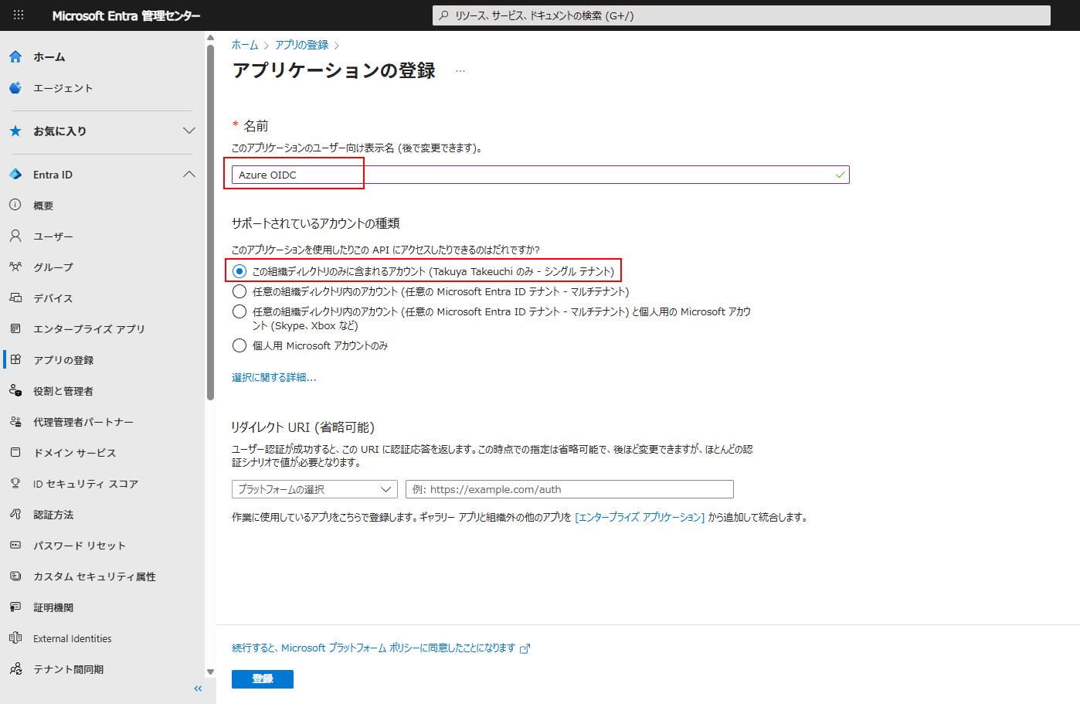Open the Microsoft プラットフォーム ポリシー link
The width and height of the screenshot is (1080, 704).
click(x=374, y=648)
